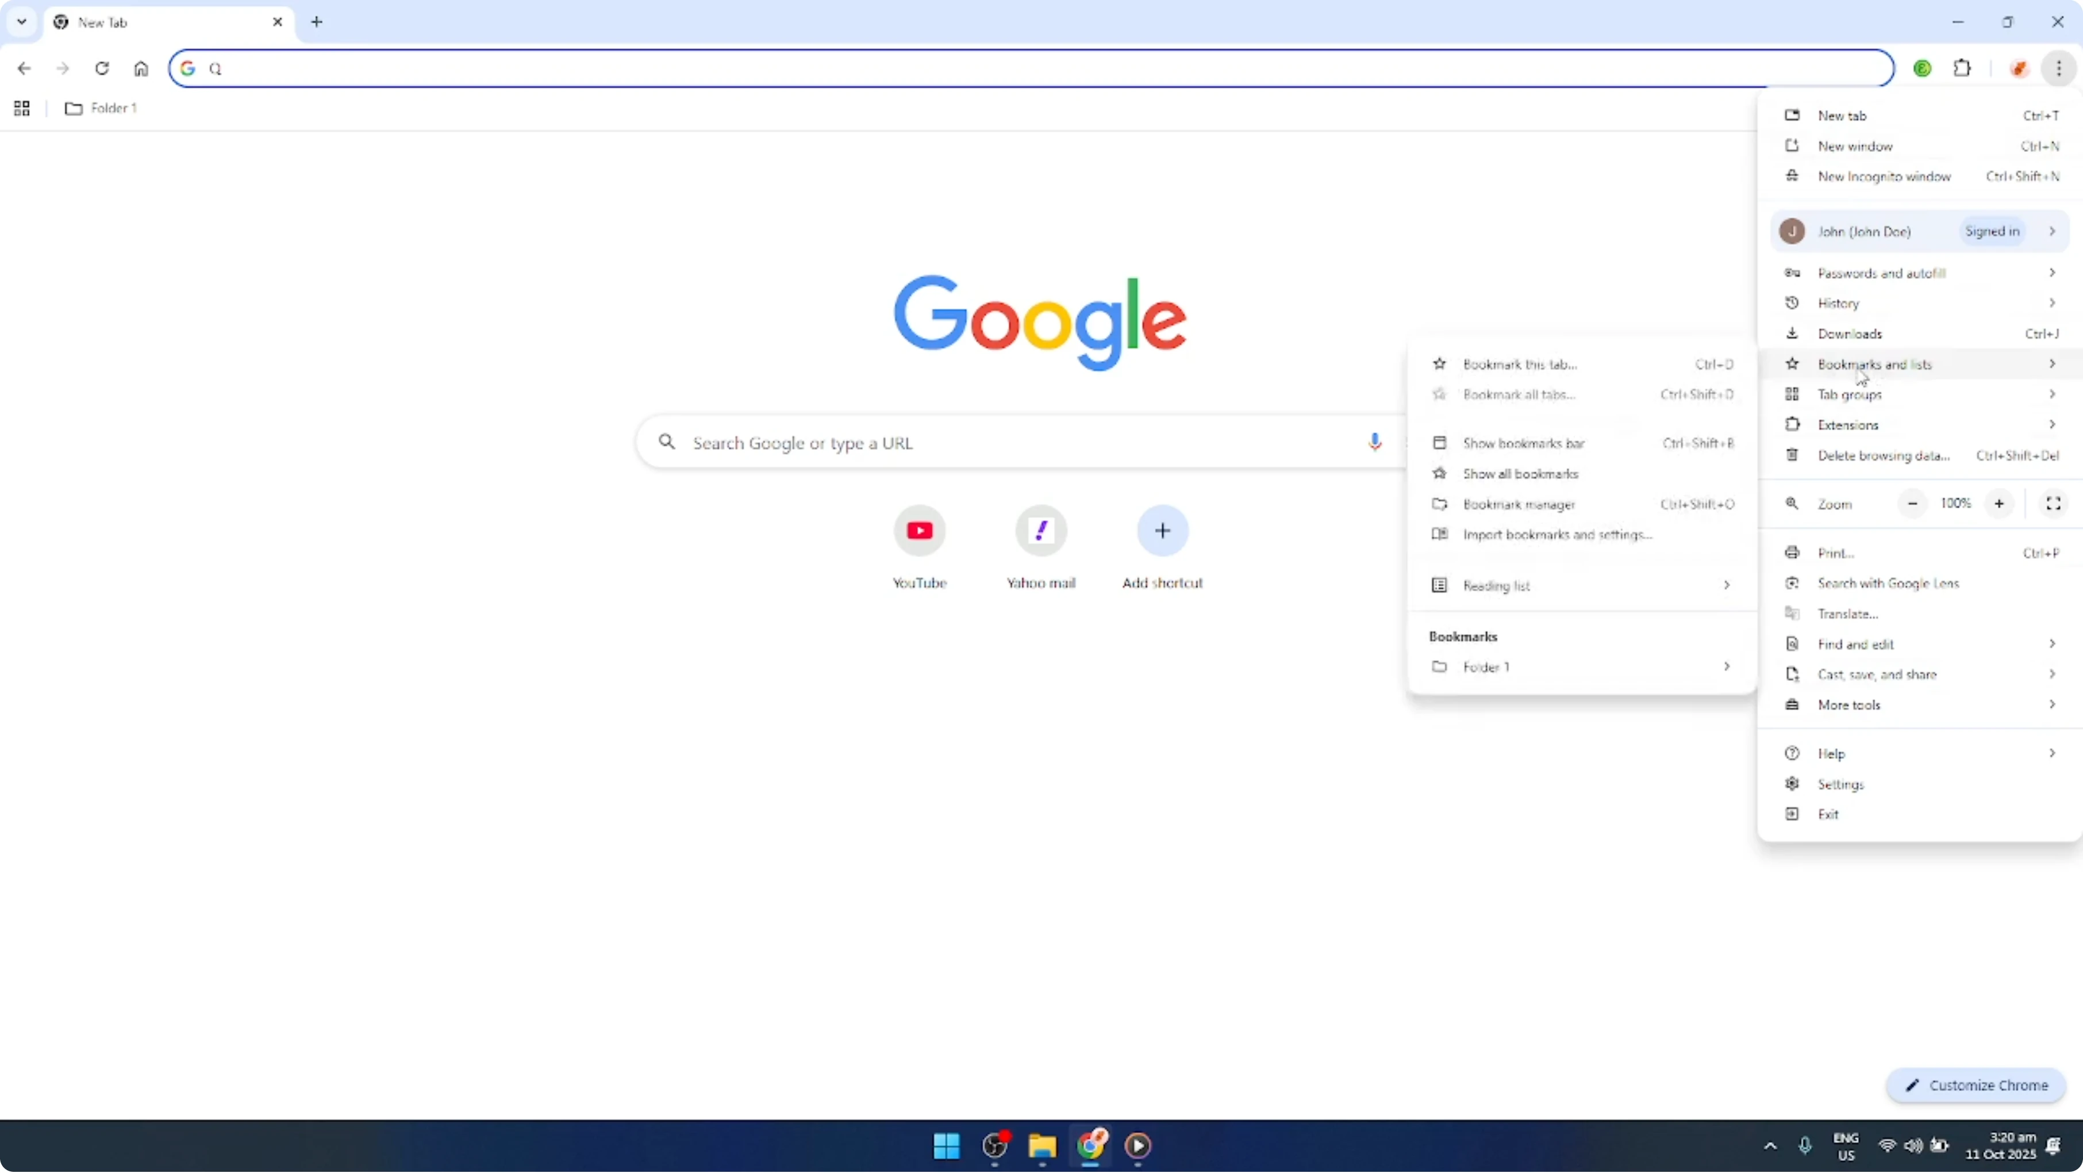Show hidden system tray icons arrow
This screenshot has width=2083, height=1173.
(1770, 1147)
